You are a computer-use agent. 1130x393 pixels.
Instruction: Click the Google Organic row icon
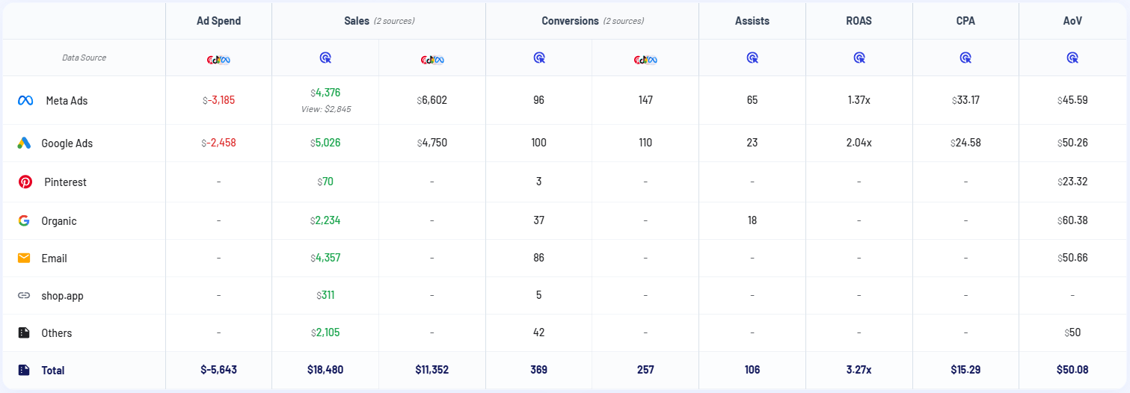(24, 221)
